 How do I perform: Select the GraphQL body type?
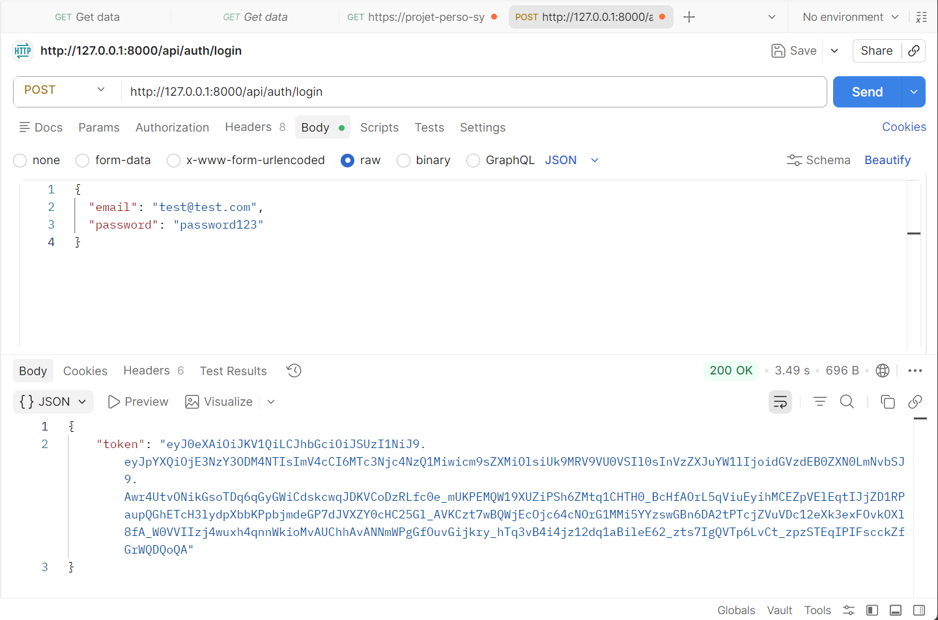[x=474, y=160]
